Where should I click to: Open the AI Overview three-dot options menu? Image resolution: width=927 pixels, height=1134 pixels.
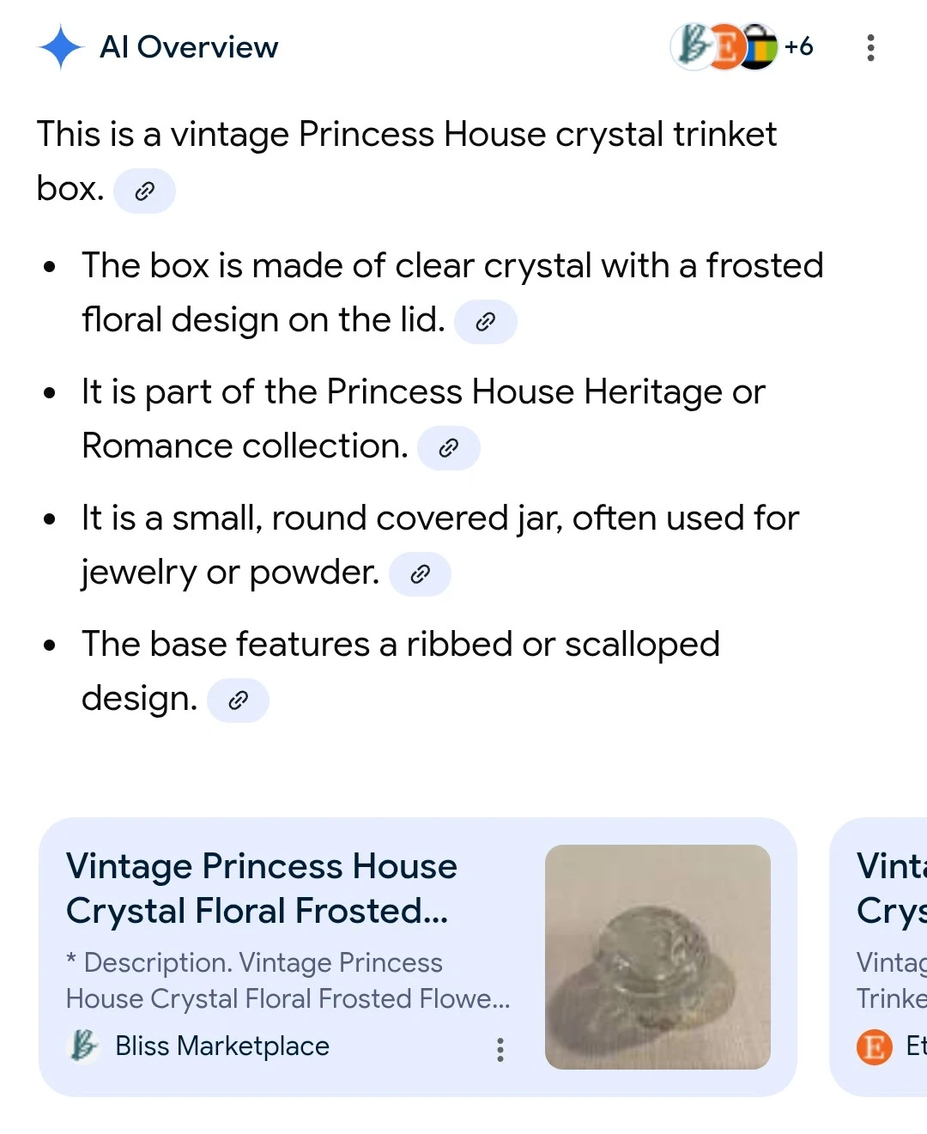coord(870,48)
